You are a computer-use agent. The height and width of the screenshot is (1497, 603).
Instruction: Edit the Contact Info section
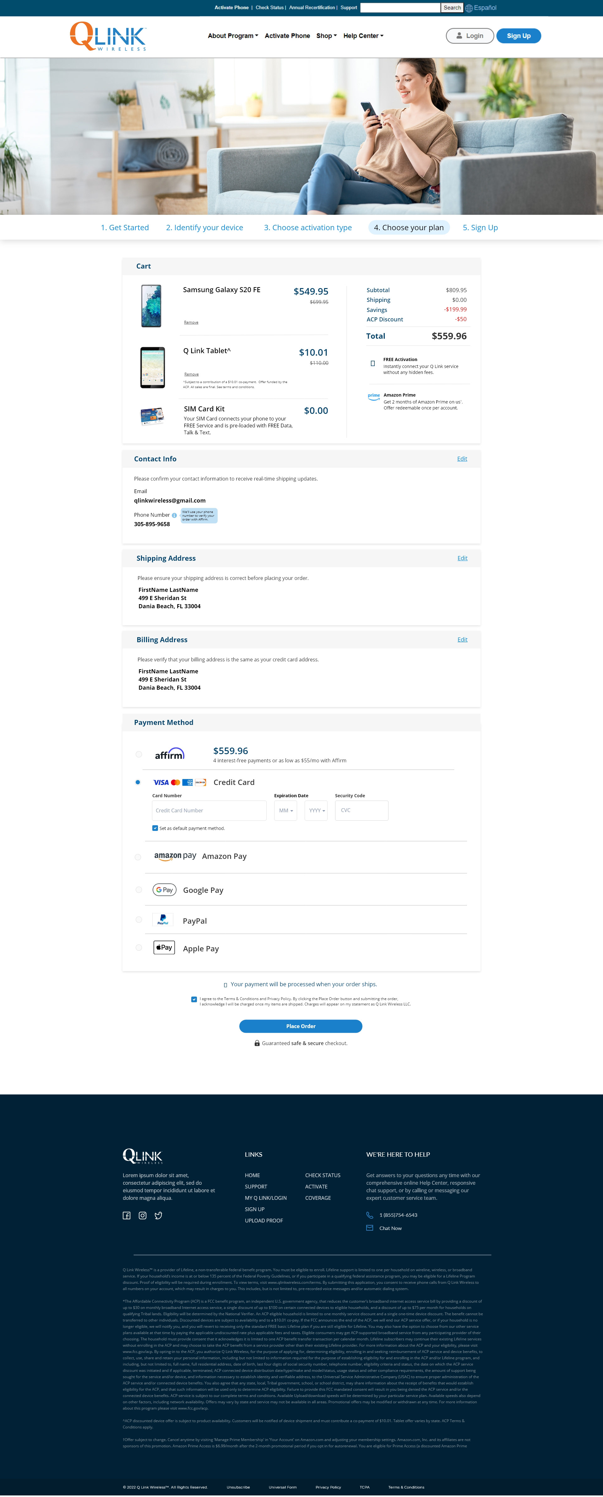tap(462, 459)
